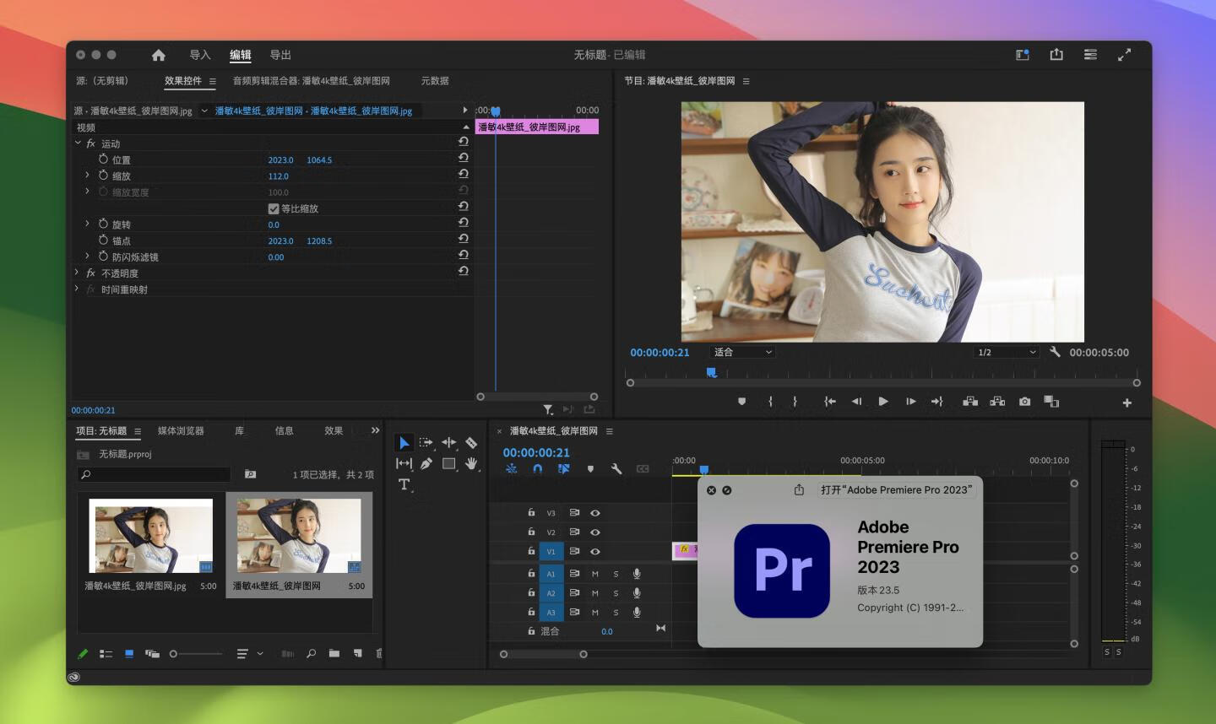
Task: Toggle V3 track output eye
Action: pyautogui.click(x=595, y=513)
